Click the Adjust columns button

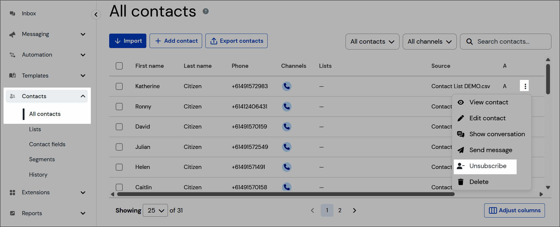pos(514,210)
